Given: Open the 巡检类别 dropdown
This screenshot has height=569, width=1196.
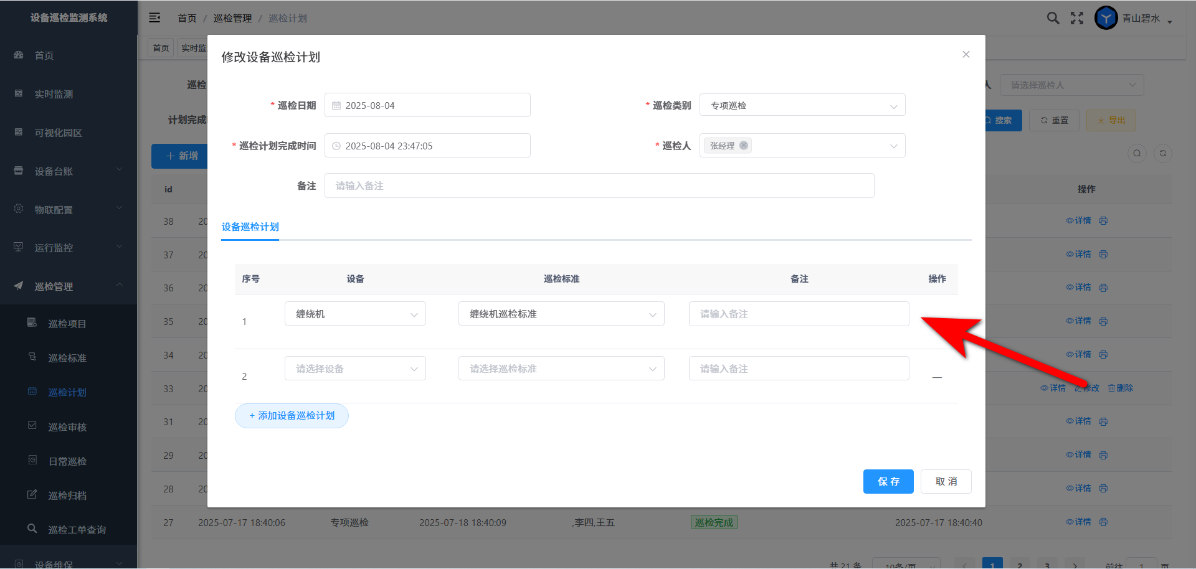Looking at the screenshot, I should click(x=802, y=105).
